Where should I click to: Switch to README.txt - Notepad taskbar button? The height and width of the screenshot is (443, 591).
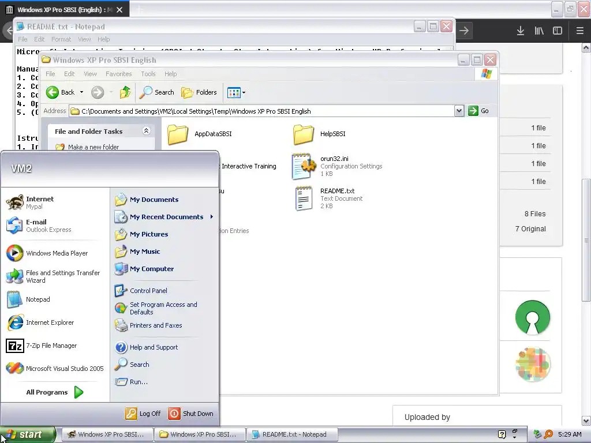click(292, 434)
